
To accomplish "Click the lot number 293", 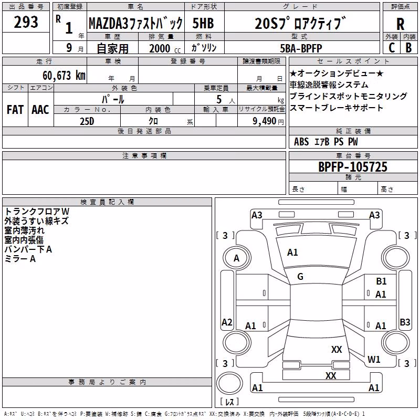I will pyautogui.click(x=26, y=22).
